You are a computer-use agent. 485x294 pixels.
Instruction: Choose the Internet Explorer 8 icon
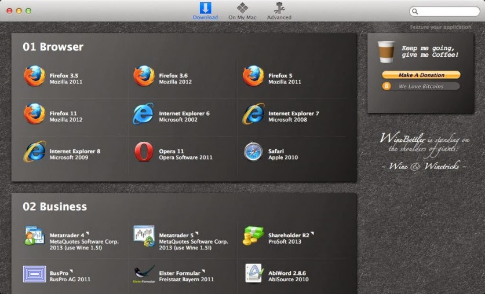coord(35,152)
